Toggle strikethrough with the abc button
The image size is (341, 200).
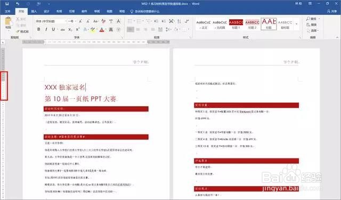[x=63, y=29]
